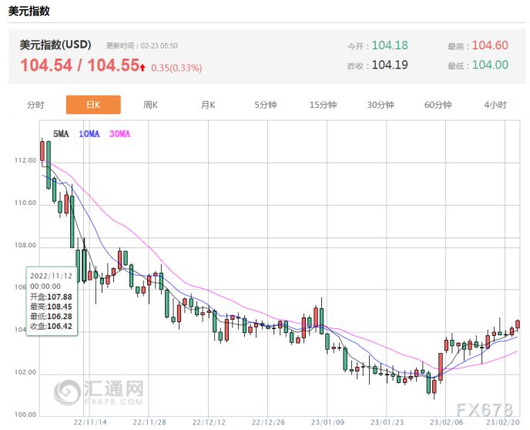Switch to the 分时 chart tab
530x430 pixels.
(x=35, y=105)
